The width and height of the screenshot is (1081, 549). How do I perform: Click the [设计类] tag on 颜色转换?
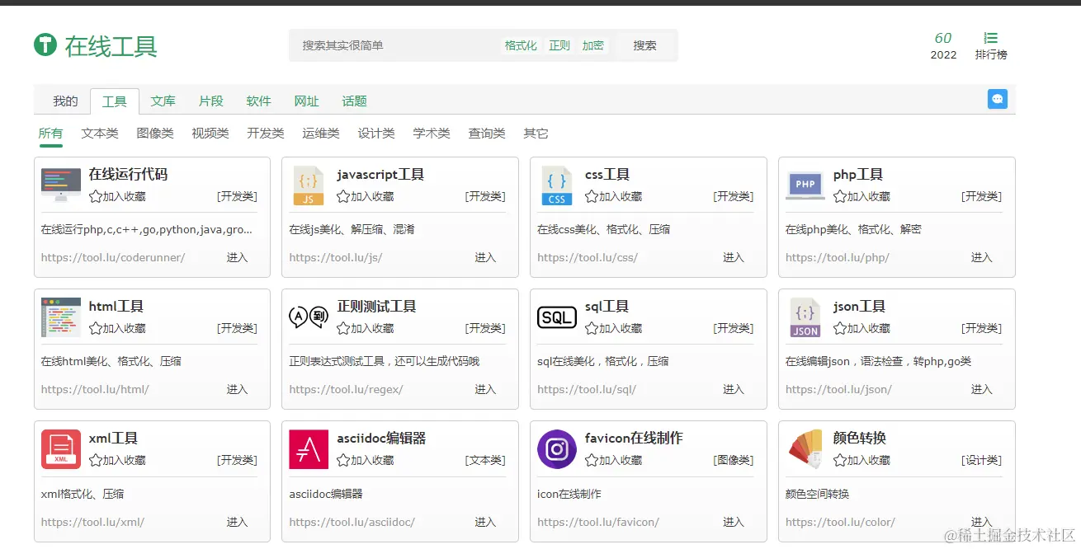point(981,460)
